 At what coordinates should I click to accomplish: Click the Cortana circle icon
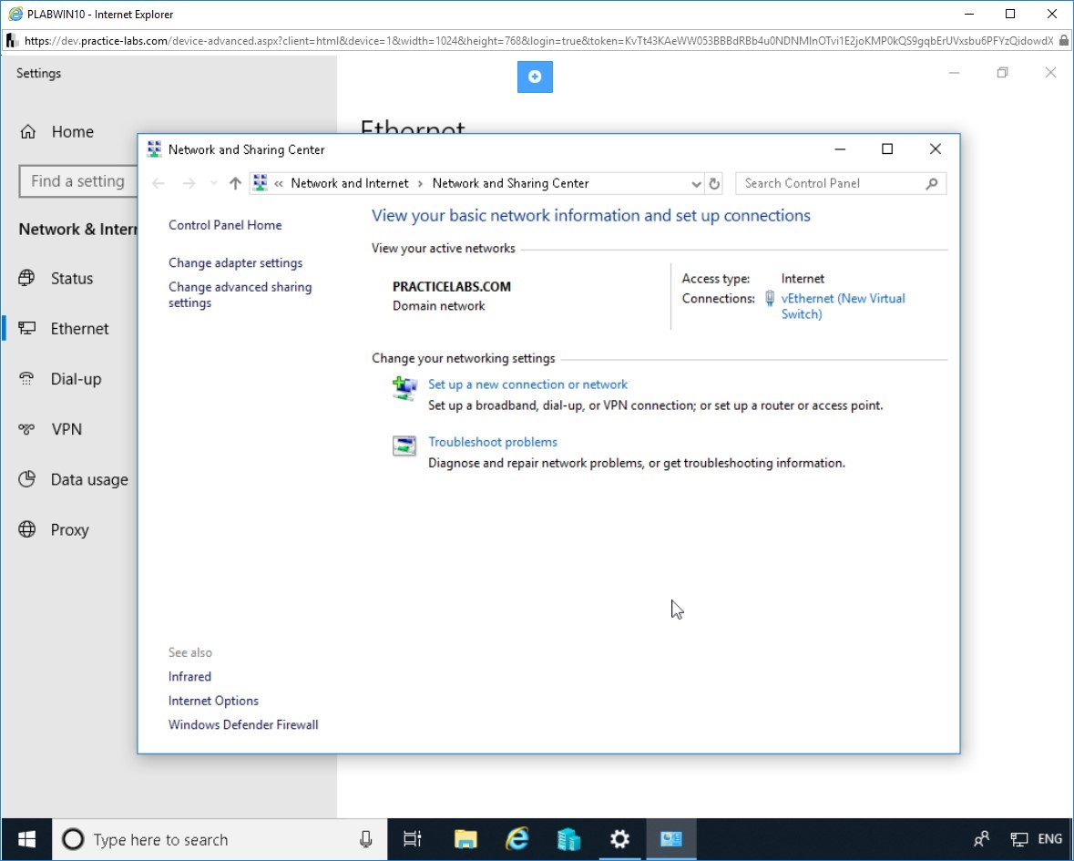73,839
